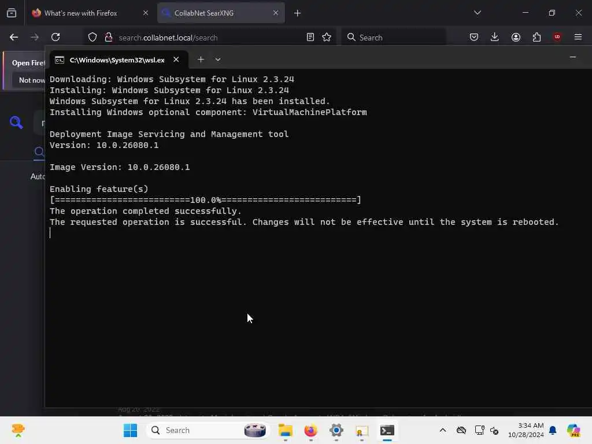Open the taskbar widgets icon
This screenshot has height=444, width=592.
(18, 430)
